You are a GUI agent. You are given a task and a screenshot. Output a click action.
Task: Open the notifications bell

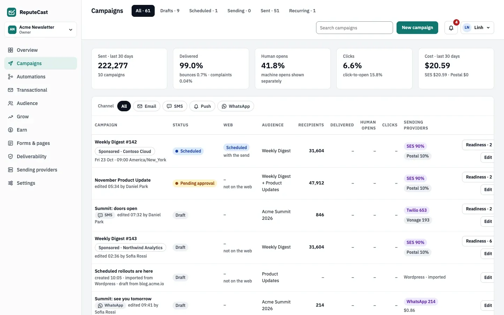point(451,28)
